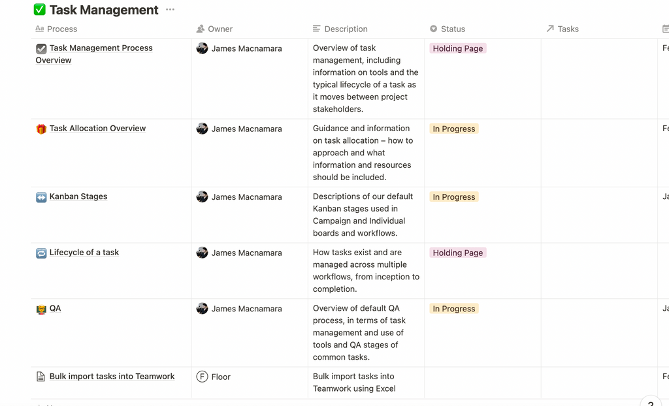Image resolution: width=669 pixels, height=406 pixels.
Task: Click the In Progress status tag for QA
Action: [453, 309]
